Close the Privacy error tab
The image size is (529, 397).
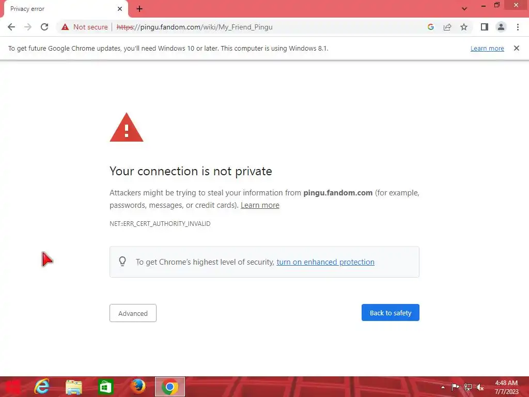point(120,9)
